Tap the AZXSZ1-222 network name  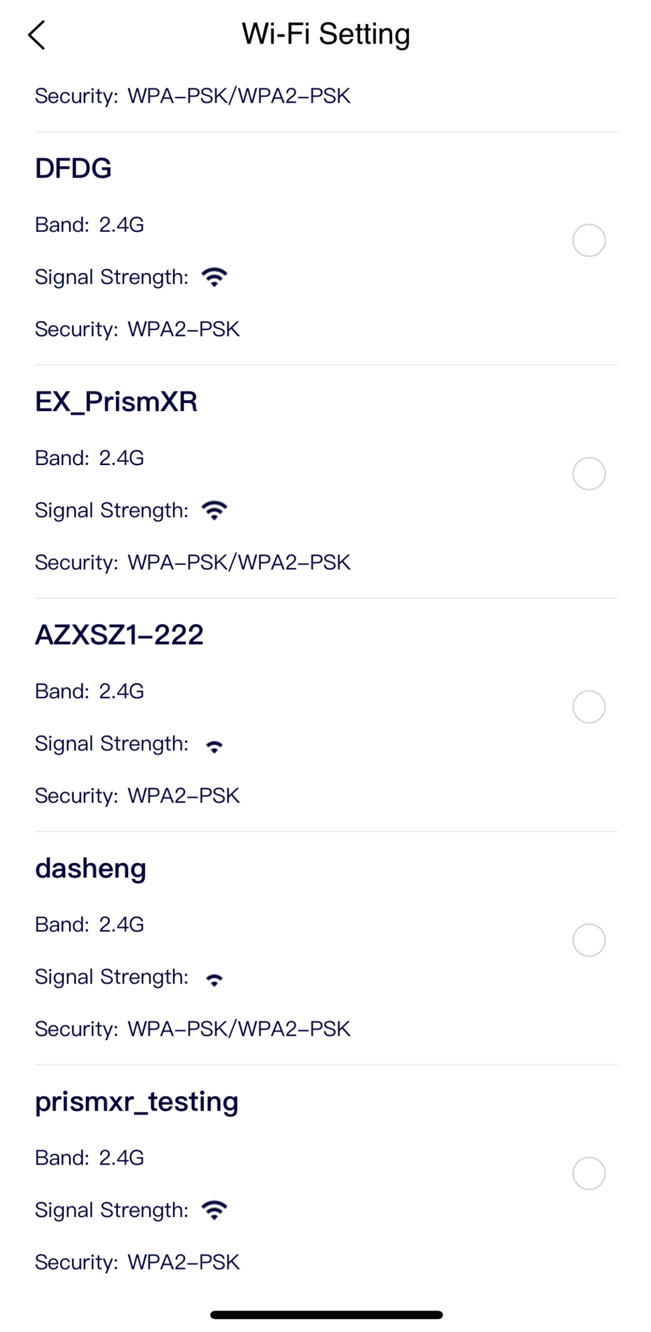coord(119,635)
